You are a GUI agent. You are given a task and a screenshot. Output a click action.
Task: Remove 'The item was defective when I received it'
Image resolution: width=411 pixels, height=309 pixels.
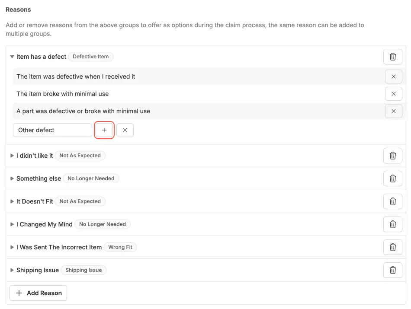pos(393,76)
